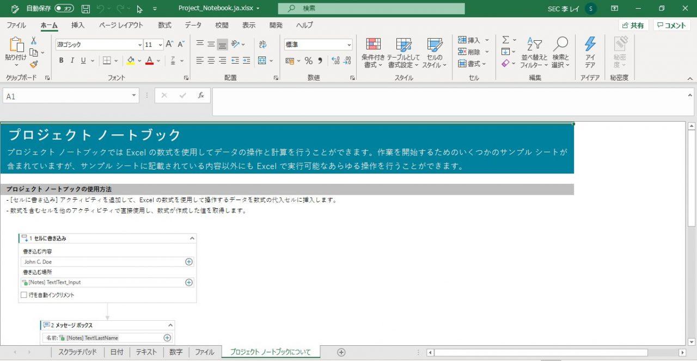The width and height of the screenshot is (697, 361).
Task: Click the 共有 share button
Action: pyautogui.click(x=633, y=26)
